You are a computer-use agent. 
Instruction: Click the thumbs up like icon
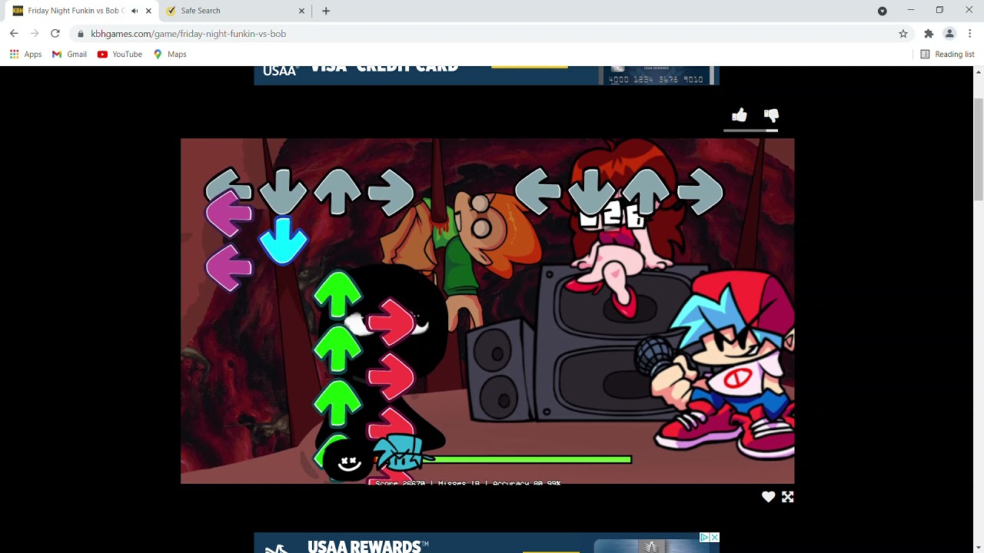tap(740, 115)
